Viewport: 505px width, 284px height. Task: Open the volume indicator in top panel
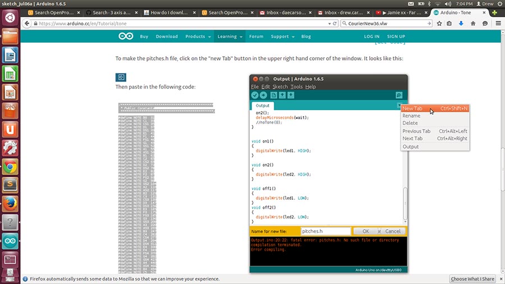point(448,3)
